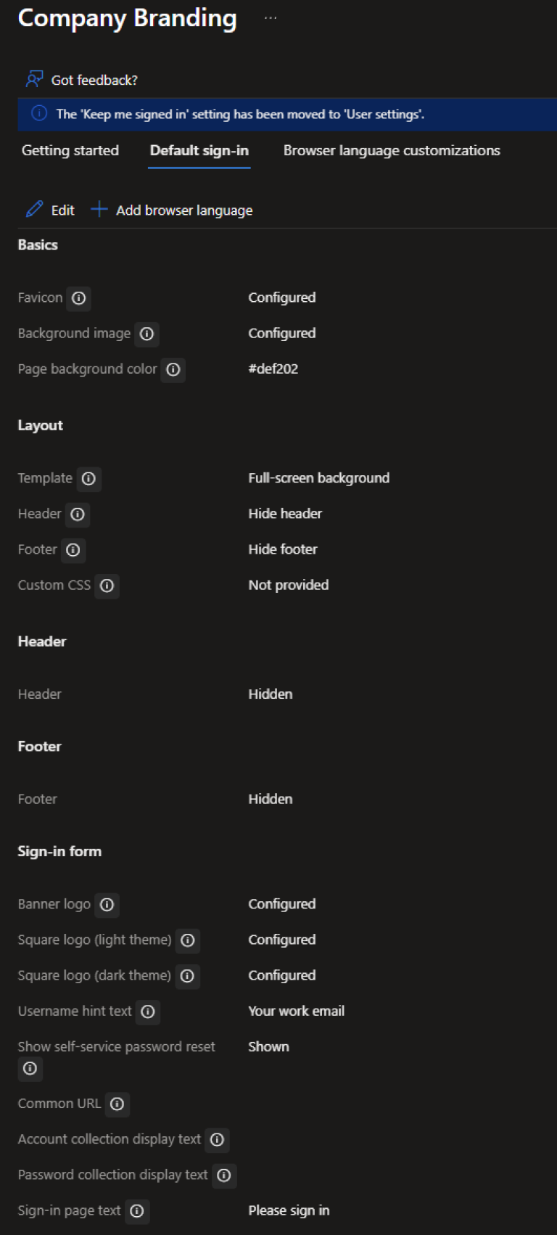
Task: Show info for Username hint text
Action: coord(148,1012)
